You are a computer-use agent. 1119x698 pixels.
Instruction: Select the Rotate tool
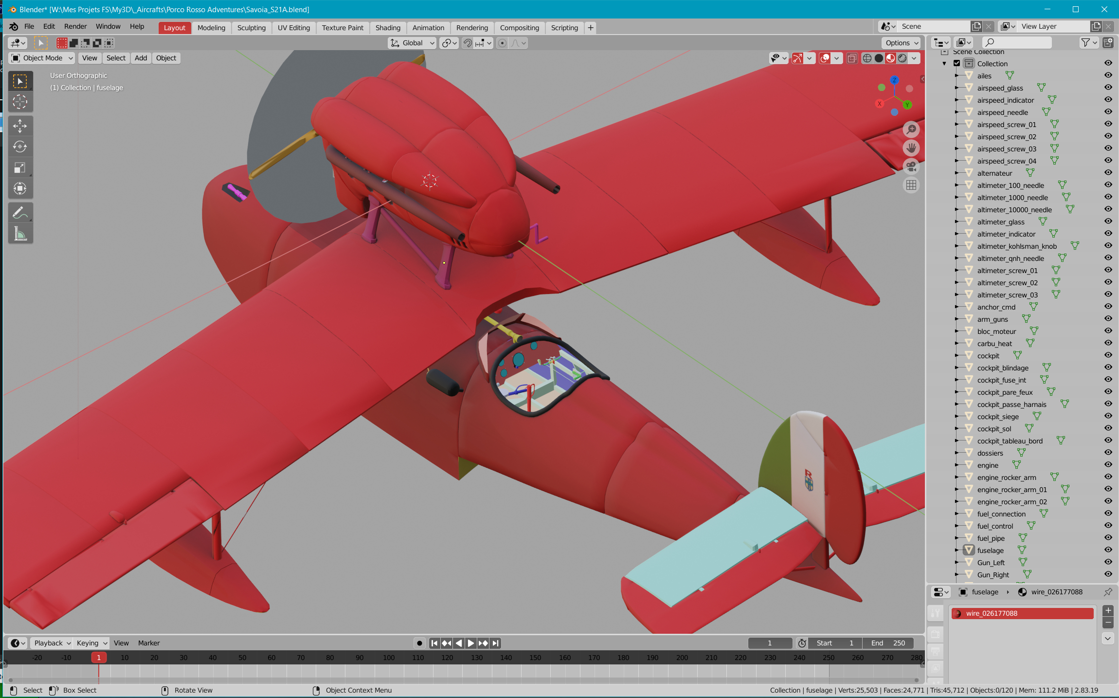click(20, 147)
